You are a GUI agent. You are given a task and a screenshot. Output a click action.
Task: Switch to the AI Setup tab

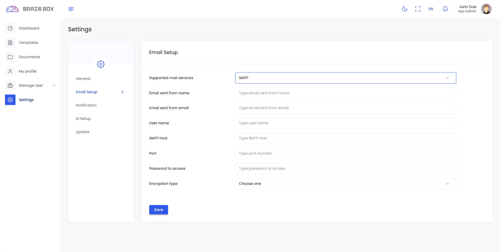(83, 119)
